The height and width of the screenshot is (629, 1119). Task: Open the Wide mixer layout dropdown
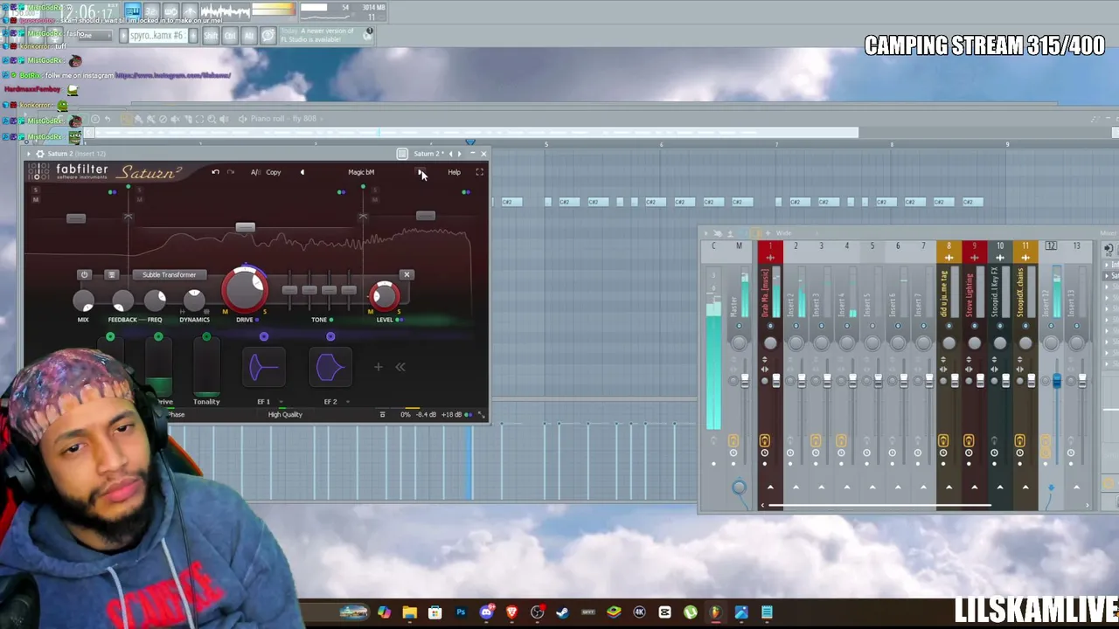[783, 233]
